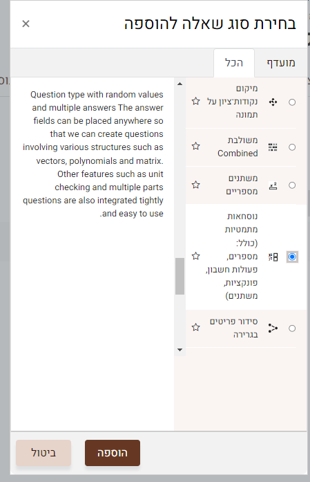Click the משתנים מספריים type icon
The height and width of the screenshot is (482, 310).
[x=273, y=185]
